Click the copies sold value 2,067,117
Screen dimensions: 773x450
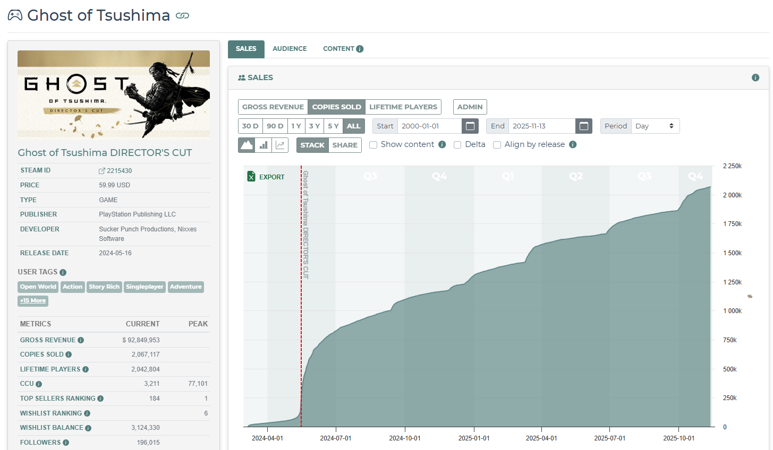click(146, 354)
